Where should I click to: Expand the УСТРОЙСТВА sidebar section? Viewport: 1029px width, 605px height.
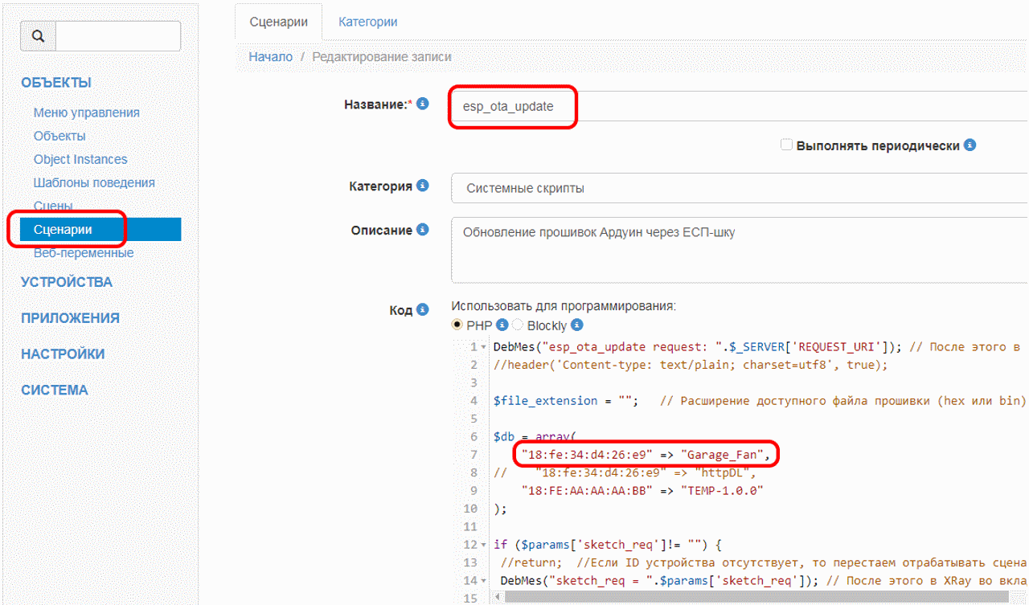coord(67,282)
